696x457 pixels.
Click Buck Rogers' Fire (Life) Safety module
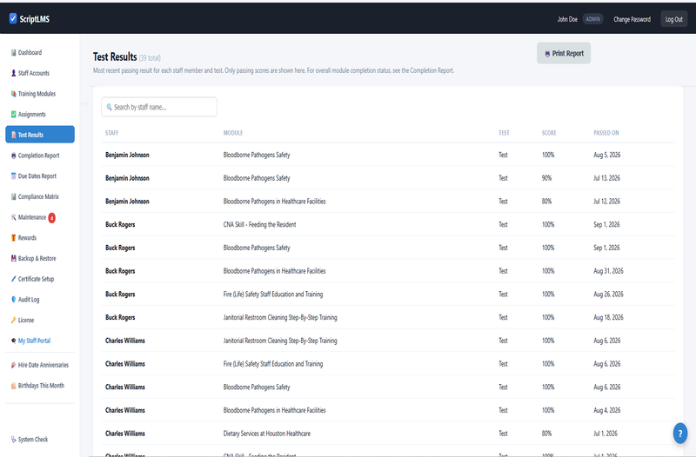click(273, 294)
